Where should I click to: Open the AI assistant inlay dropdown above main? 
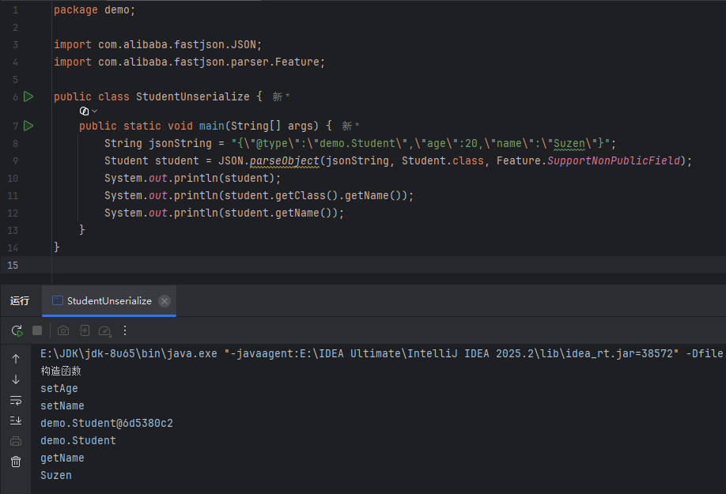[x=88, y=111]
